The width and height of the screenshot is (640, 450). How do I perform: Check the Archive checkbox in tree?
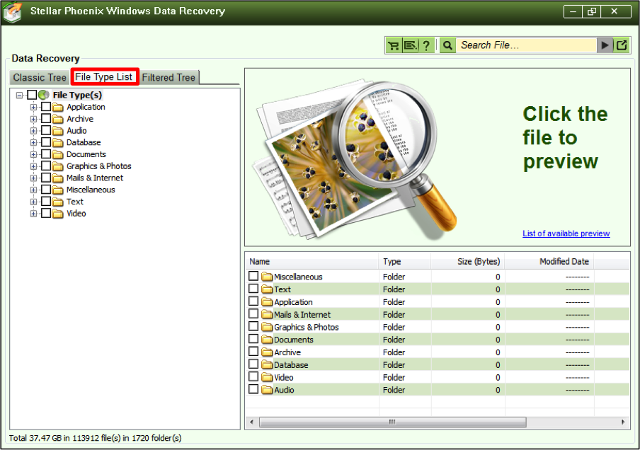click(46, 119)
